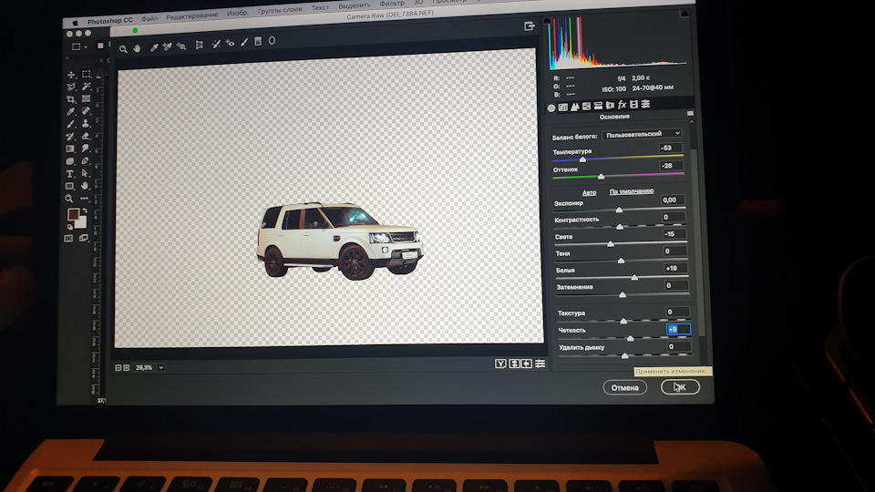Open the Basic (Основные) tab
875x492 pixels.
pos(551,108)
